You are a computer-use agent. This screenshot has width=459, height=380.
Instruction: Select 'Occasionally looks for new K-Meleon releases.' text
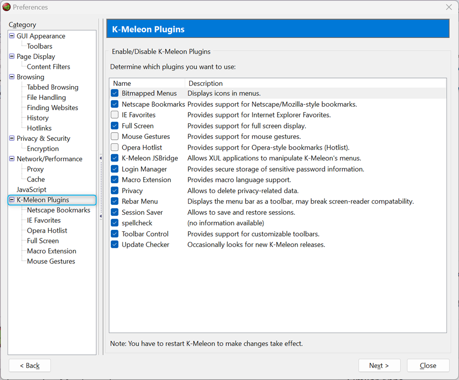tap(256, 245)
